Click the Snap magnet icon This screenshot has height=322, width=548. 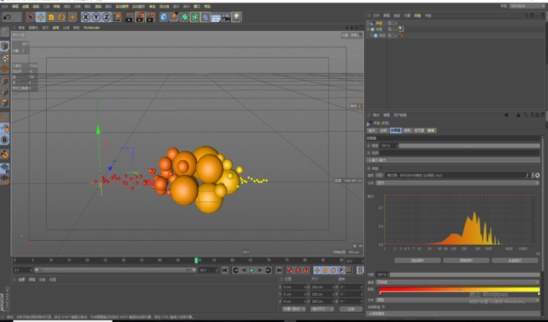coord(4,154)
